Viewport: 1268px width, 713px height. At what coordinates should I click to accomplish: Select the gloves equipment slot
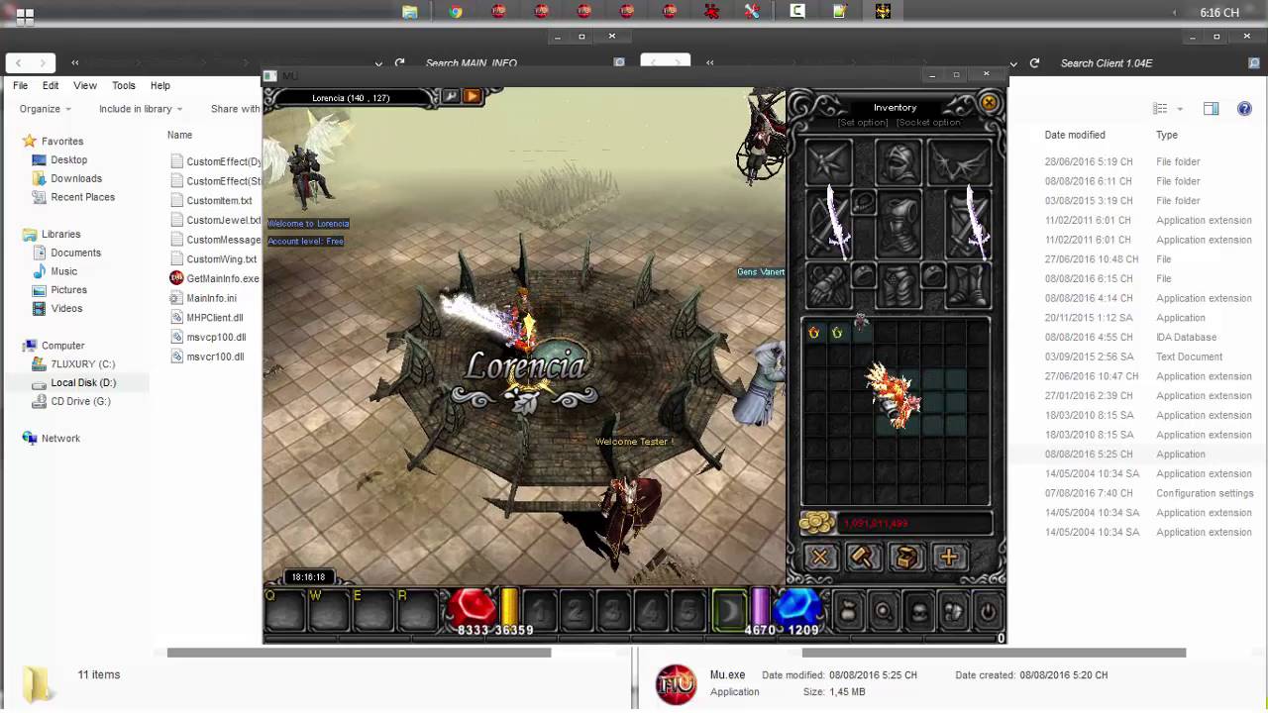(x=829, y=287)
